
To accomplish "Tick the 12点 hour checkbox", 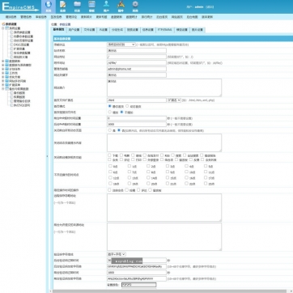I will pos(110,177).
